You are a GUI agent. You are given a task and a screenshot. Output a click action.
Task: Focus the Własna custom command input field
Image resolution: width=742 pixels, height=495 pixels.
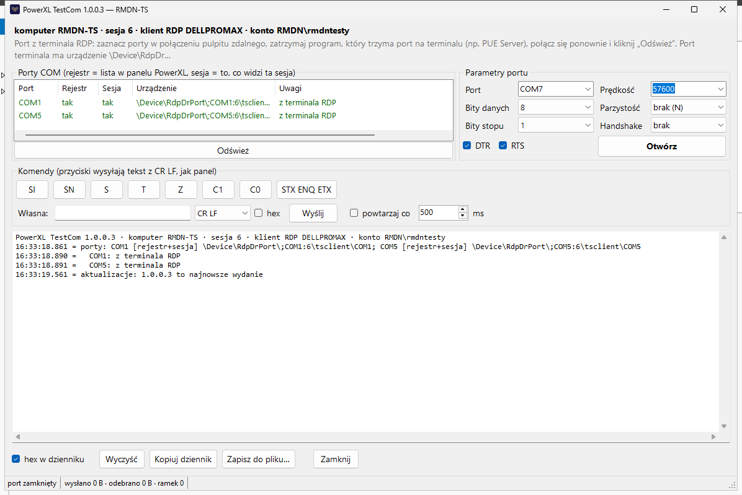123,213
